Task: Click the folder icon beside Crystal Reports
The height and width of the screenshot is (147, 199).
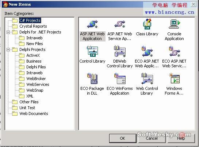Action: pos(15,26)
